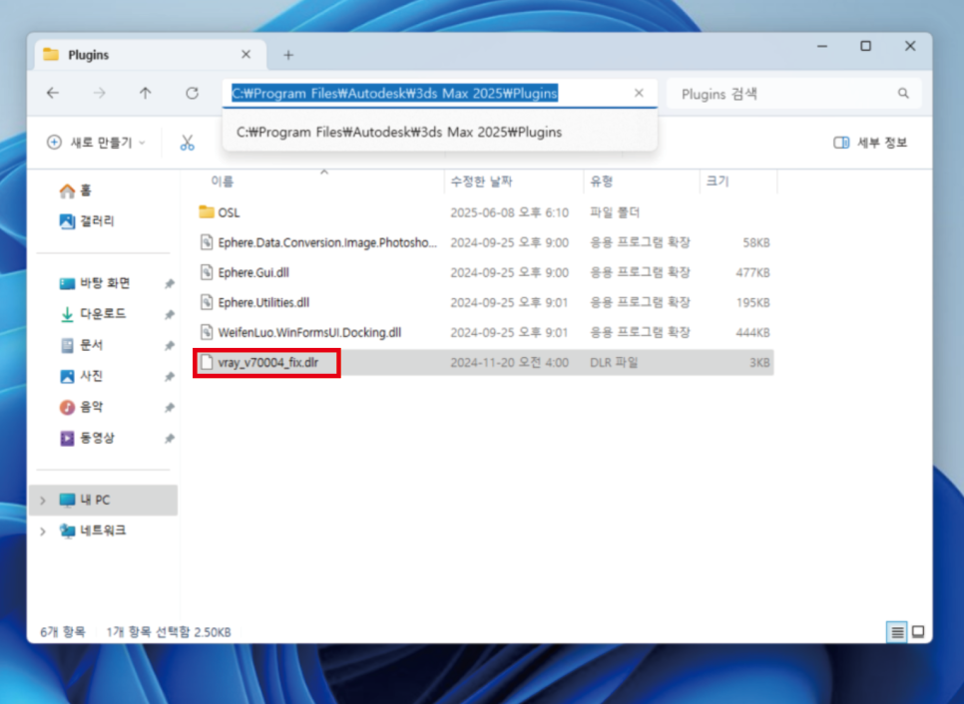This screenshot has width=964, height=704.
Task: Click the pin icon next to 문서
Action: click(x=169, y=346)
